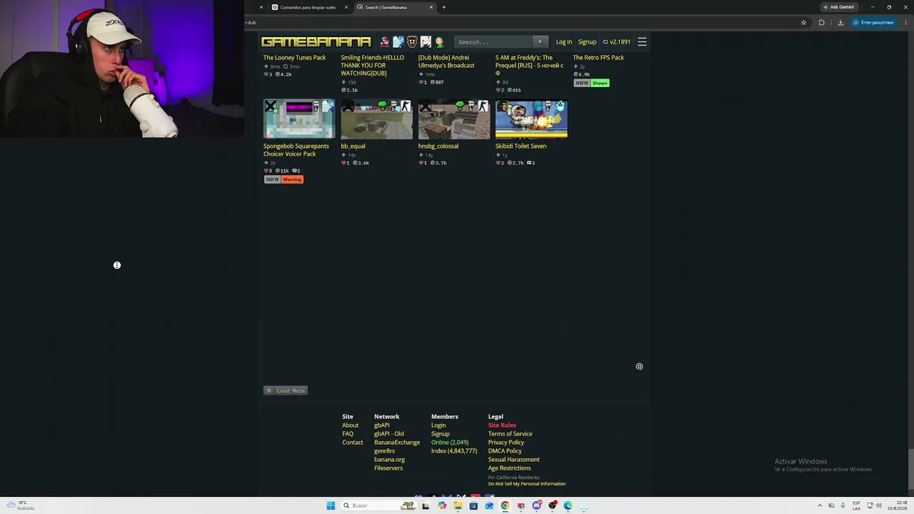Open Chrome three-dot menu
This screenshot has height=514, width=914.
pos(906,22)
